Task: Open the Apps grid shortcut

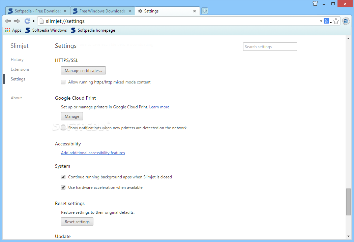Action: tap(13, 30)
